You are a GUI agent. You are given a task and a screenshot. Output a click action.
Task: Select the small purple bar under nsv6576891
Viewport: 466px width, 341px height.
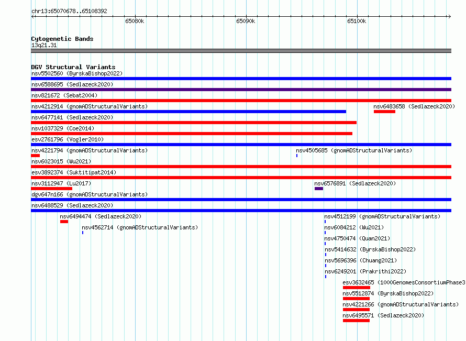click(x=319, y=189)
